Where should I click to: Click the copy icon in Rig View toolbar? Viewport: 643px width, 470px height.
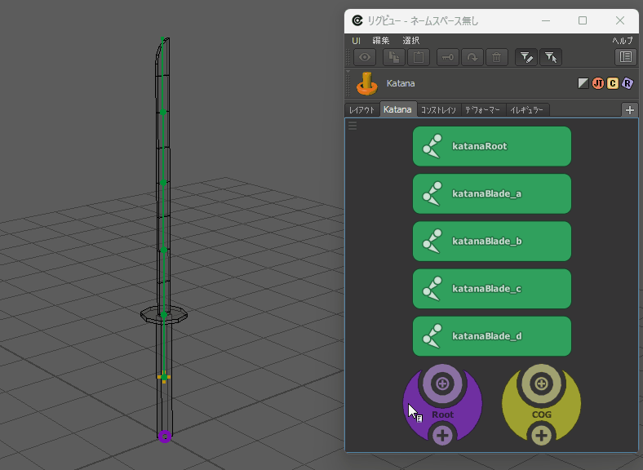click(394, 57)
